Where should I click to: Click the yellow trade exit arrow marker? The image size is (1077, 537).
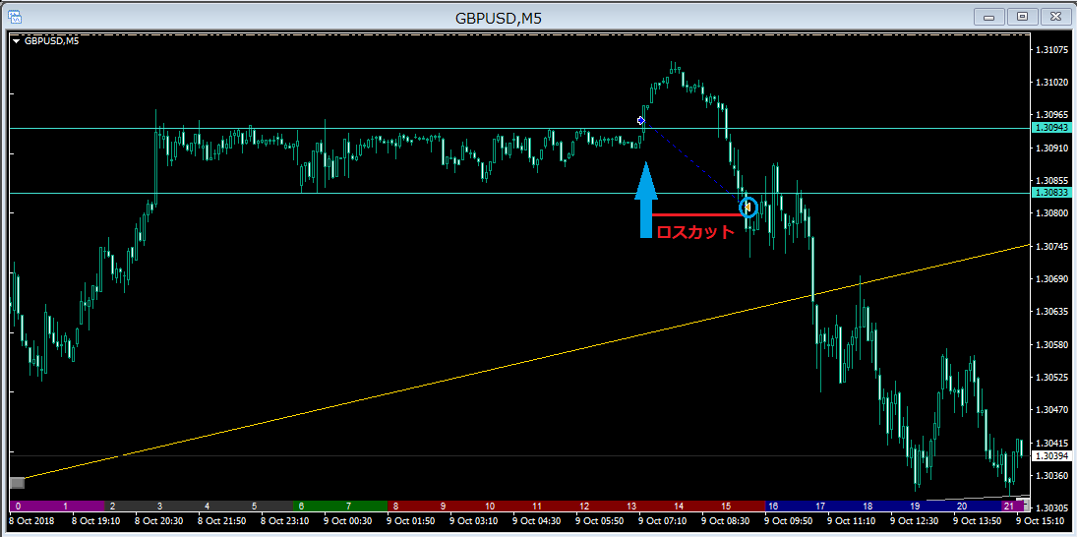coord(747,206)
